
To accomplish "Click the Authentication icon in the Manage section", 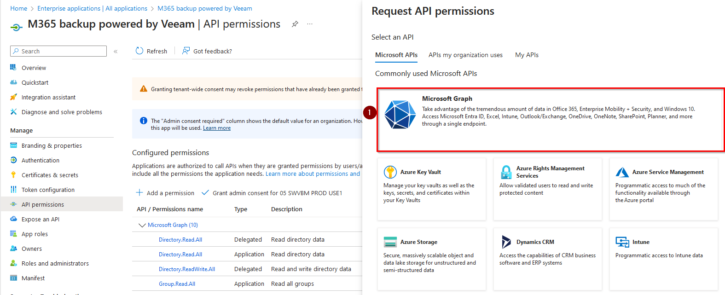I will tap(13, 160).
